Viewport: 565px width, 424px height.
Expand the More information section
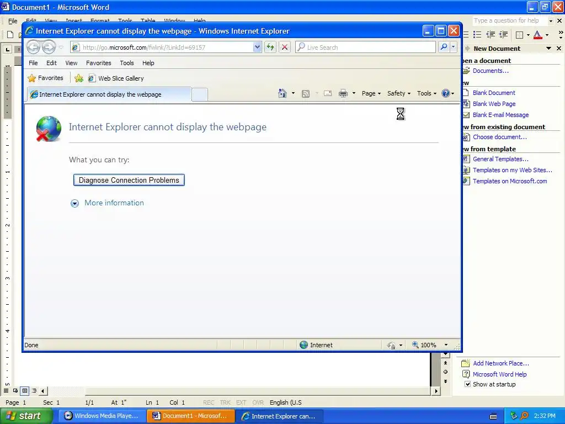tap(108, 203)
